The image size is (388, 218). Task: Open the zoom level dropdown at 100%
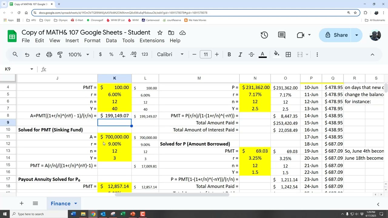coord(79,54)
